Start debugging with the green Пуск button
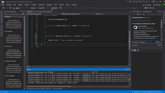 click(54, 8)
